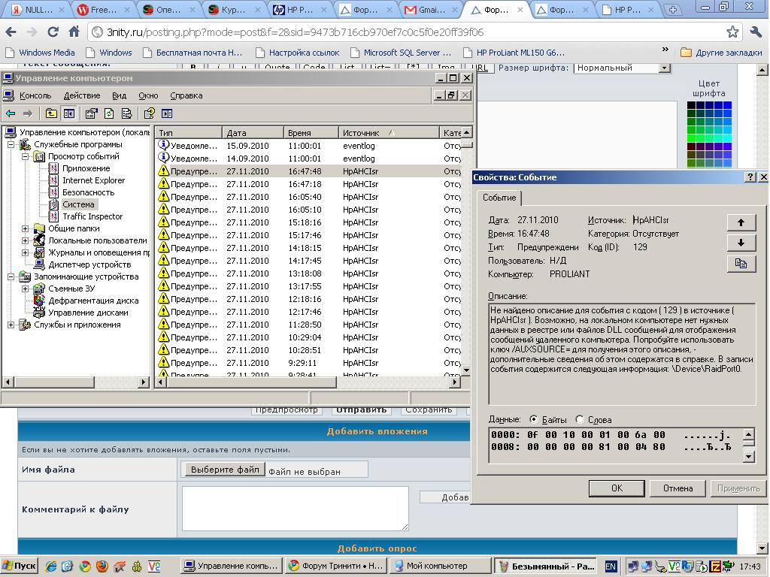
Task: Click the Back arrow in the console toolbar
Action: click(x=11, y=113)
